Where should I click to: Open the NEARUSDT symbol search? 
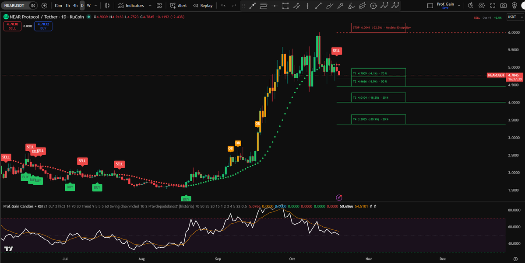pyautogui.click(x=14, y=6)
